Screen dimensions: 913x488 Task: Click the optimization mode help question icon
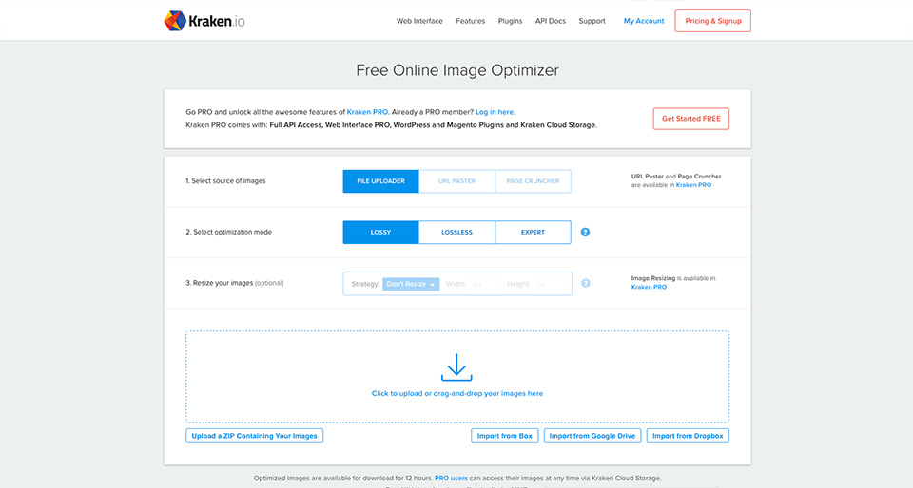coord(585,233)
